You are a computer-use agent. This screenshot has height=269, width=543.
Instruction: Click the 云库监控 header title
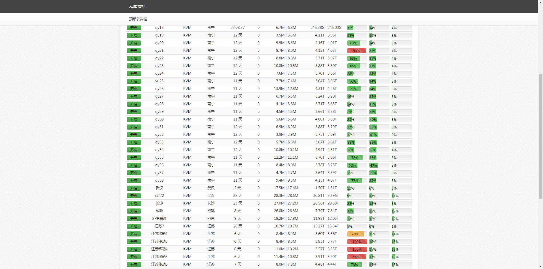pyautogui.click(x=137, y=7)
